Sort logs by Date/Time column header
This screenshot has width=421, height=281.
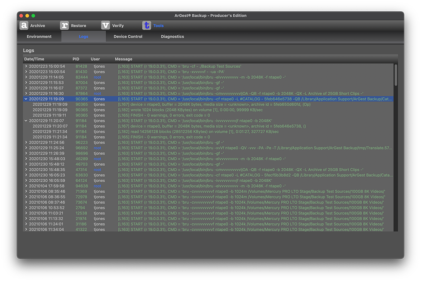click(x=34, y=59)
